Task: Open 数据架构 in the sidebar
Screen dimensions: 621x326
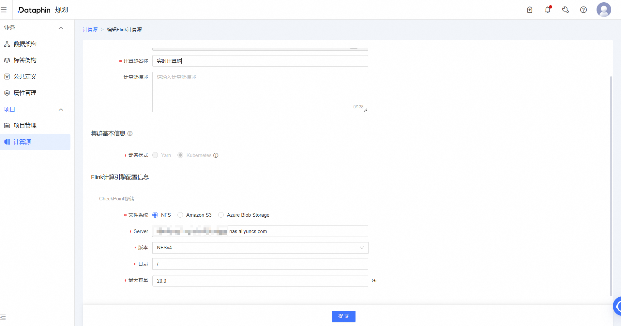Action: click(25, 44)
